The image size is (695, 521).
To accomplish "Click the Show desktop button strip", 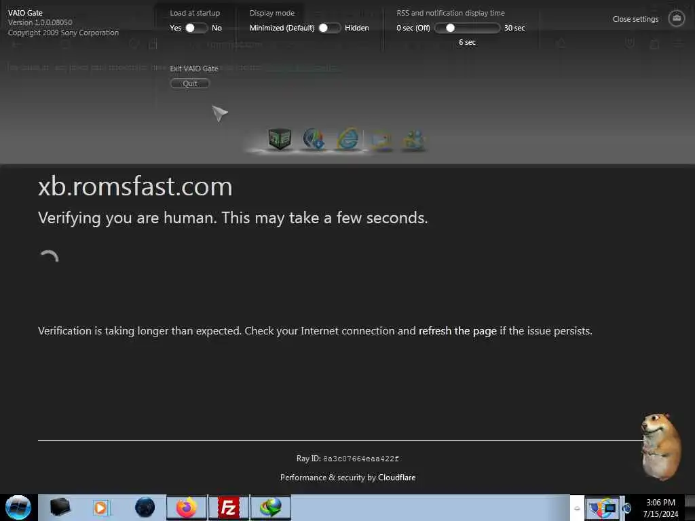I will pyautogui.click(x=690, y=507).
